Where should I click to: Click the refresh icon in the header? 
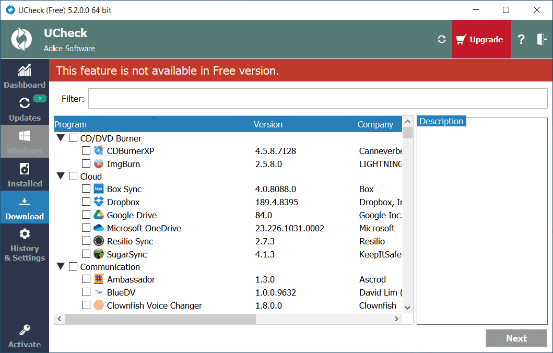pyautogui.click(x=442, y=39)
